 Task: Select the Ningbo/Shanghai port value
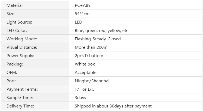click(x=92, y=81)
